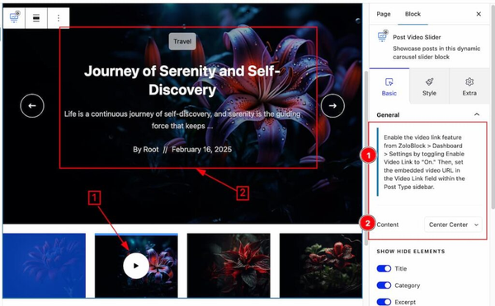Click the Travel category badge

click(182, 41)
